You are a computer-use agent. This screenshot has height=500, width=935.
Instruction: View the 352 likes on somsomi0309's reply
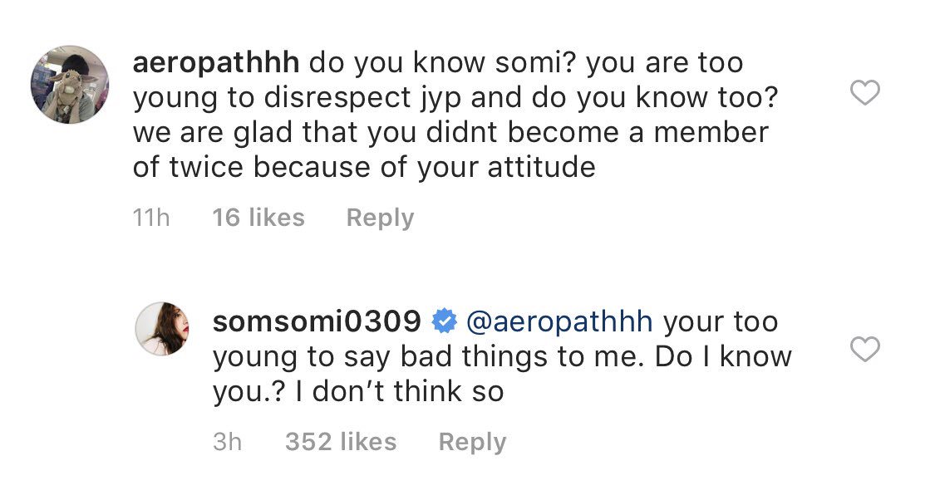[340, 442]
